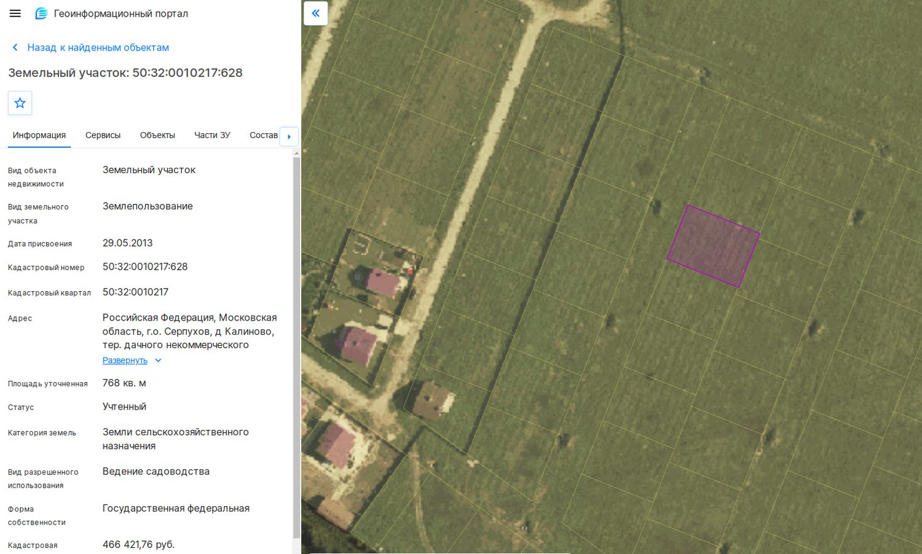This screenshot has width=922, height=554.
Task: Click the Геоинформационный портал title text
Action: (x=121, y=14)
